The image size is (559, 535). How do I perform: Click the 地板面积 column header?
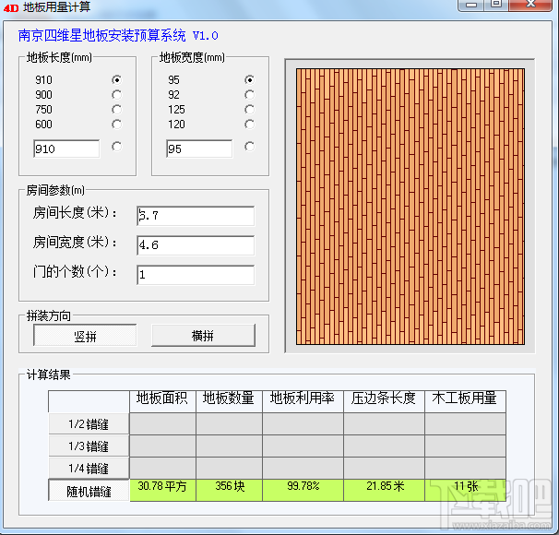click(x=162, y=401)
